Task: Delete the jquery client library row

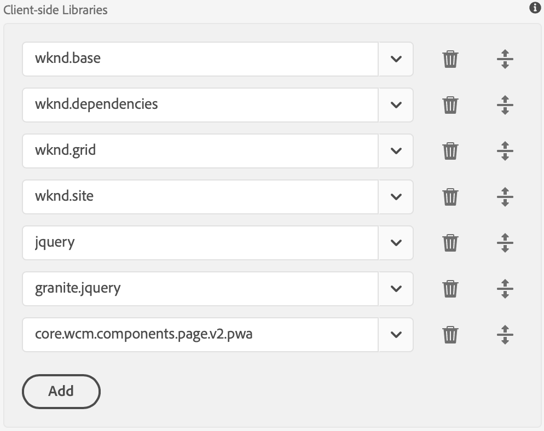Action: pyautogui.click(x=450, y=243)
